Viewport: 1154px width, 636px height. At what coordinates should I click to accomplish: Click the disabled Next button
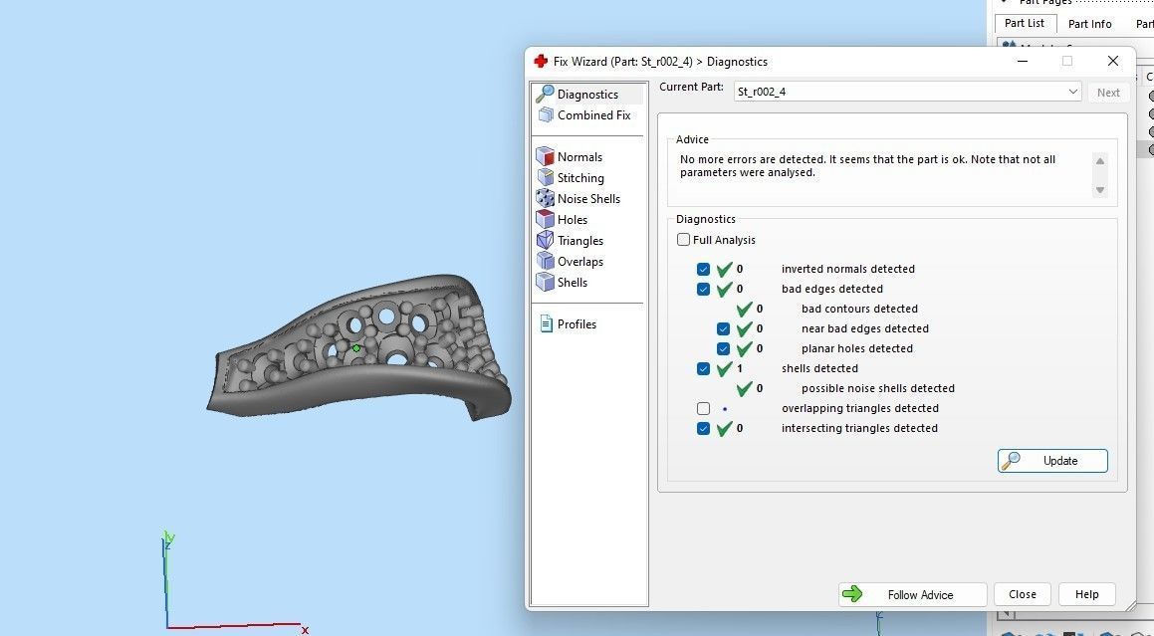(1108, 92)
